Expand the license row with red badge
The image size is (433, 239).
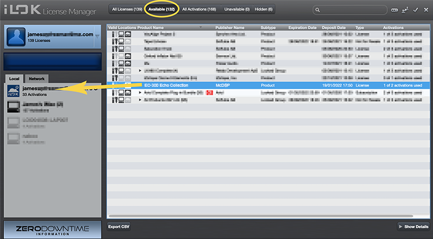point(140,93)
